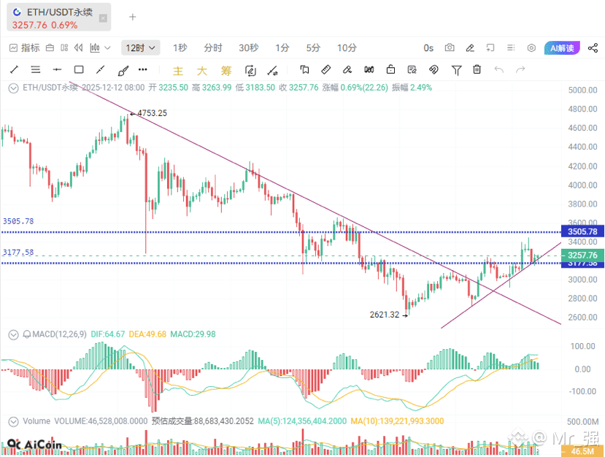
Task: Click the rewind replay icon
Action: (79, 48)
